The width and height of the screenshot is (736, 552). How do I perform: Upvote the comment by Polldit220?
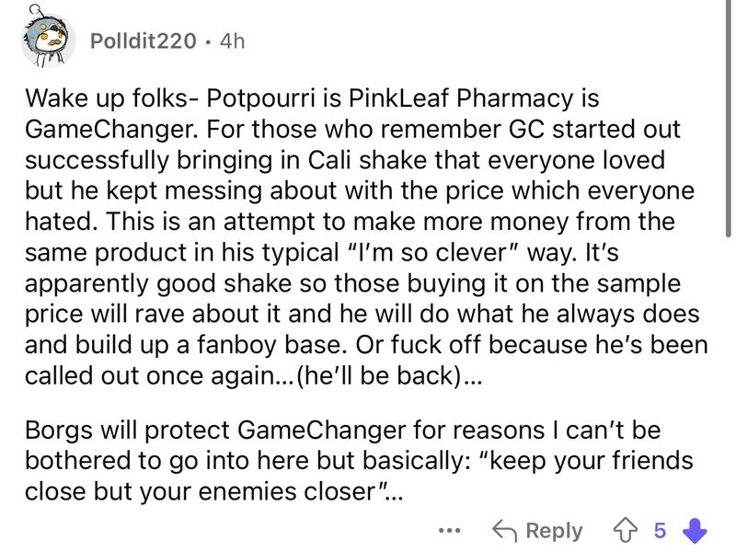[x=630, y=531]
